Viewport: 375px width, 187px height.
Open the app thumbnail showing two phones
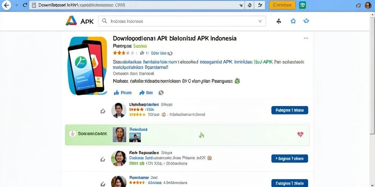pyautogui.click(x=87, y=66)
